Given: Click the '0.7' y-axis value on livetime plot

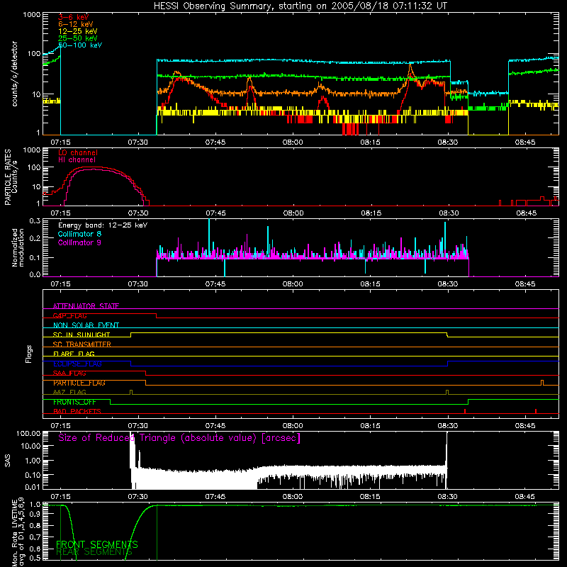Looking at the screenshot, I should point(35,537).
